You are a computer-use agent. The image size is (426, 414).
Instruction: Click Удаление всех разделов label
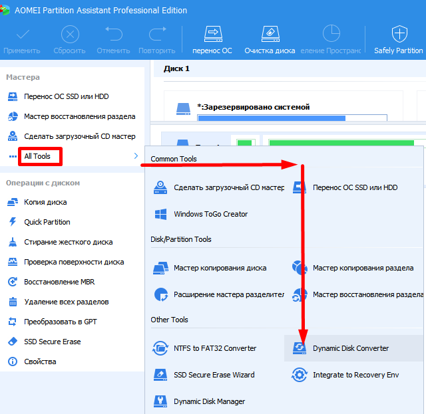[67, 302]
